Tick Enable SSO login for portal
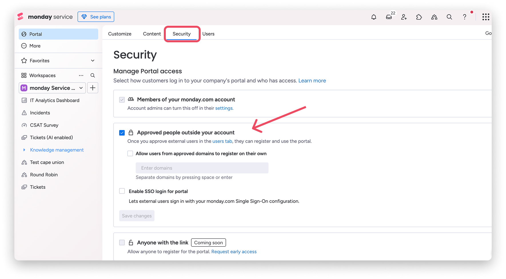506x279 pixels. click(x=122, y=191)
